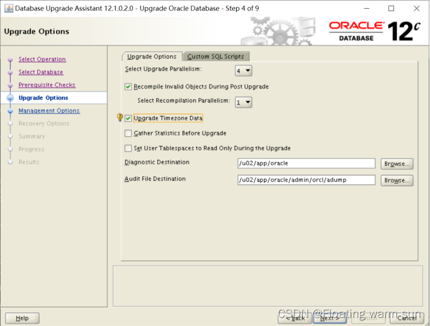Screen dimensions: 430x326
Task: Go to Select Database step
Action: pos(41,72)
